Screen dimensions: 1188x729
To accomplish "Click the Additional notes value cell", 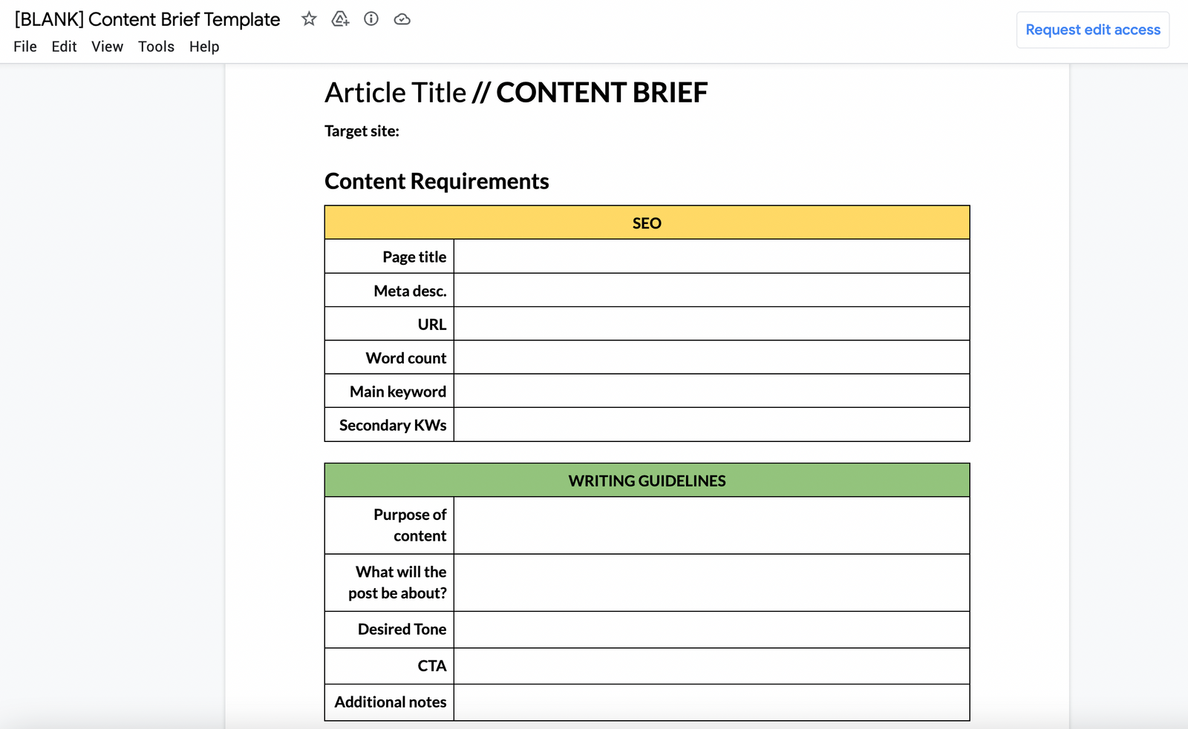I will tap(711, 702).
